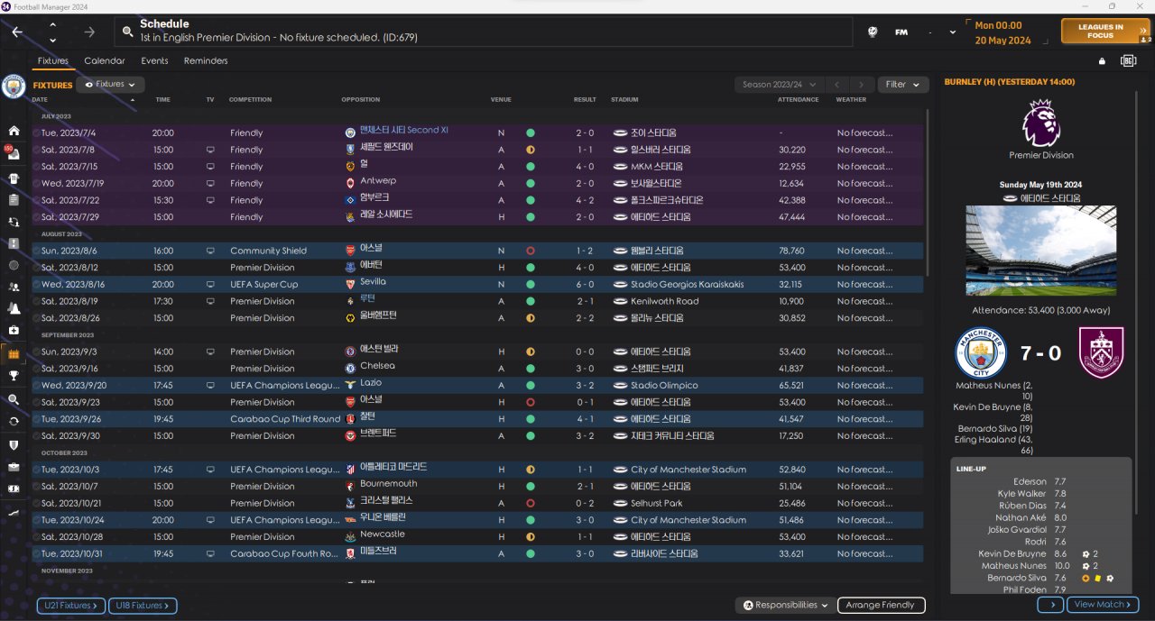The width and height of the screenshot is (1155, 621).
Task: Click the Schedule search field
Action: pos(484,32)
